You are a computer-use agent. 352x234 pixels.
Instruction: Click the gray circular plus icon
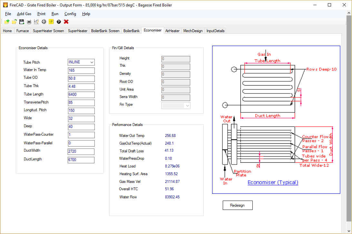coord(44,22)
